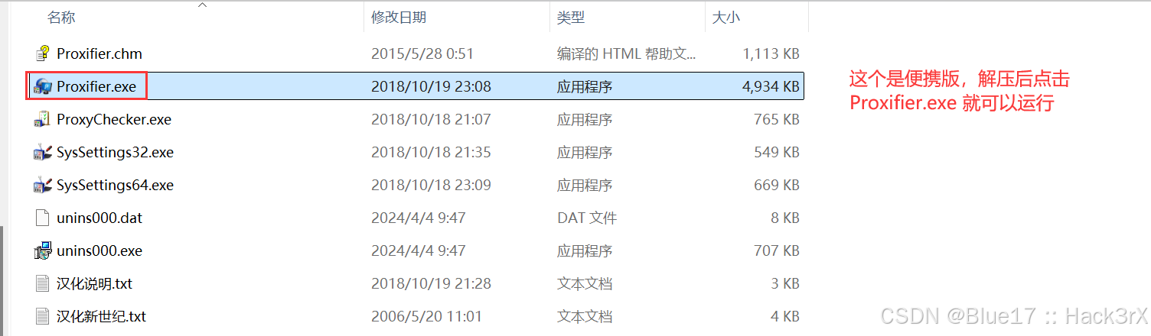Select the SysSettings32.exe icon
Image resolution: width=1151 pixels, height=336 pixels.
click(43, 152)
